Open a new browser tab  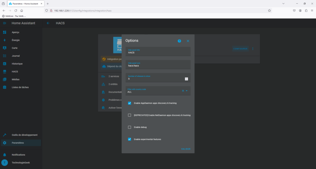tap(48, 4)
